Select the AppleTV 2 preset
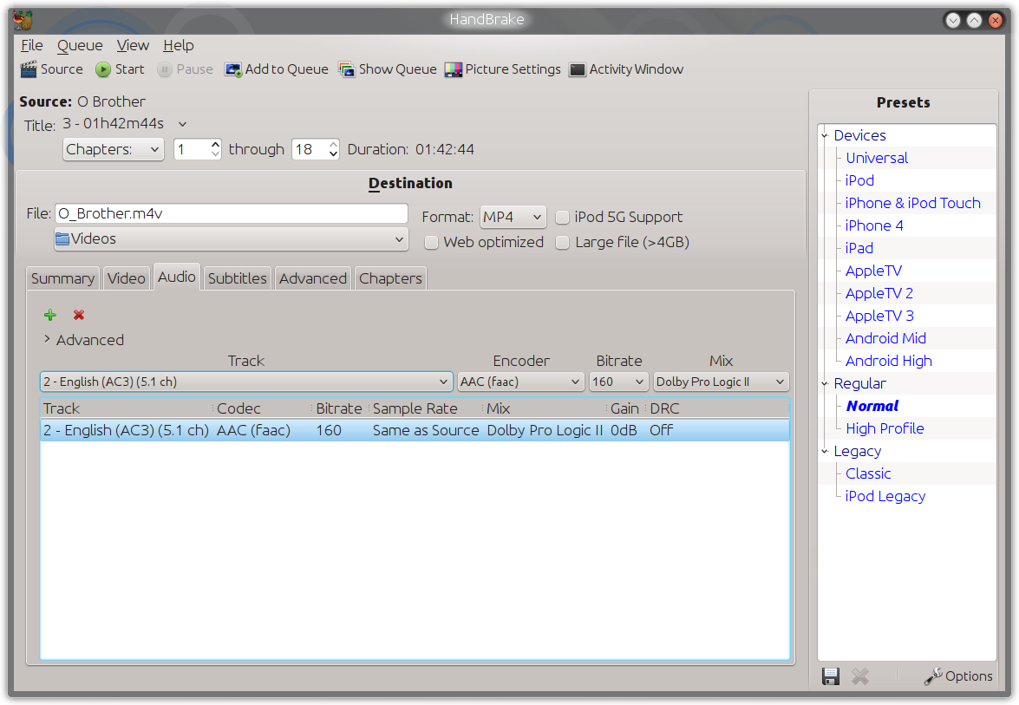 point(879,294)
